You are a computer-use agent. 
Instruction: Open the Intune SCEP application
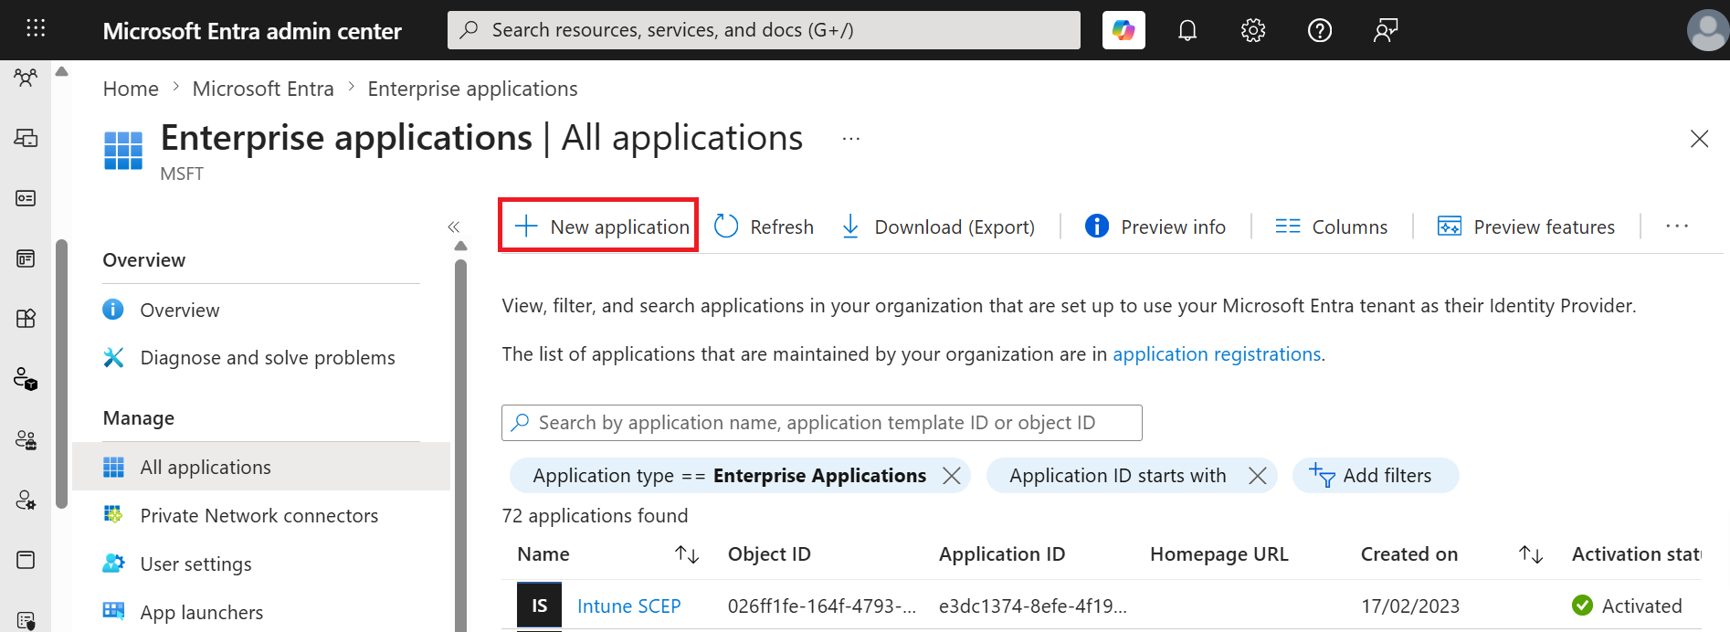point(628,606)
